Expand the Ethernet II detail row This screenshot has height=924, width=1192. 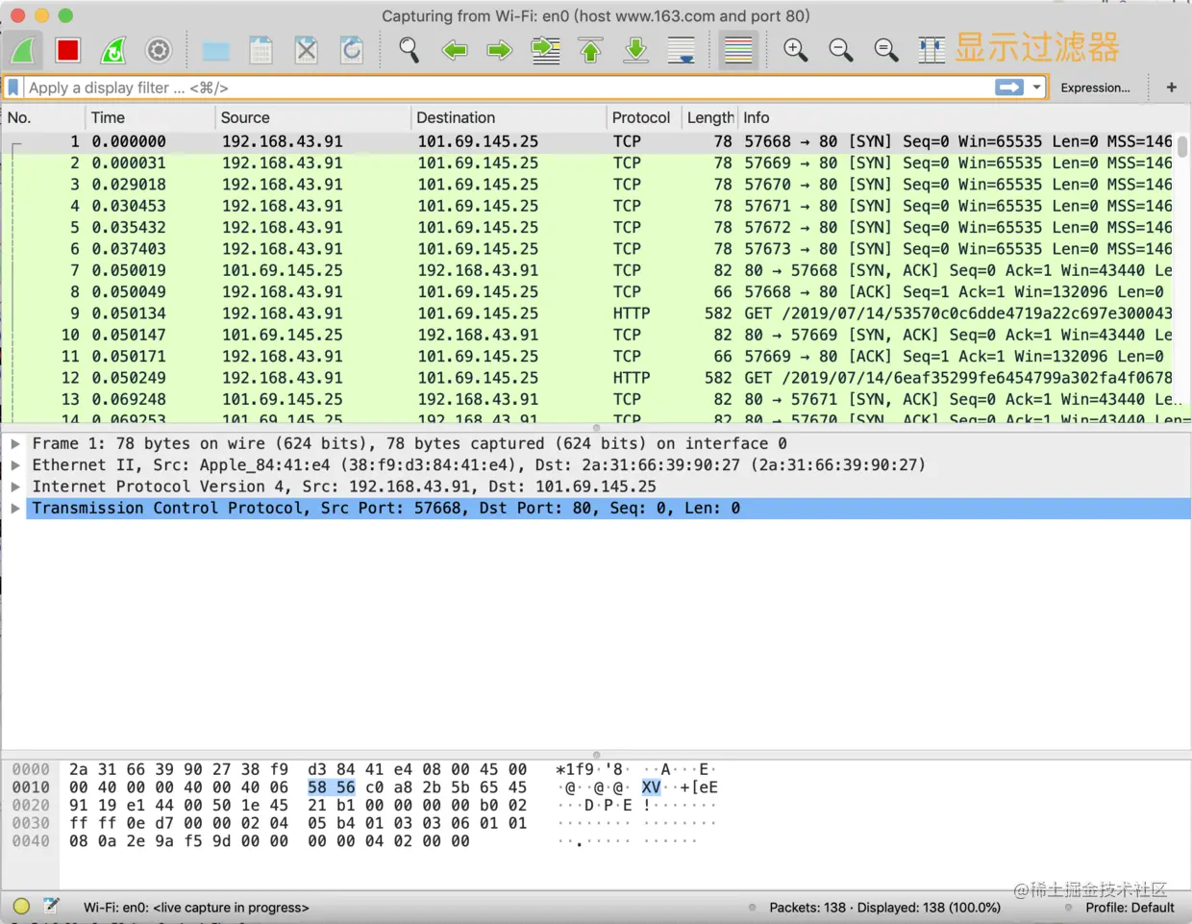coord(15,465)
